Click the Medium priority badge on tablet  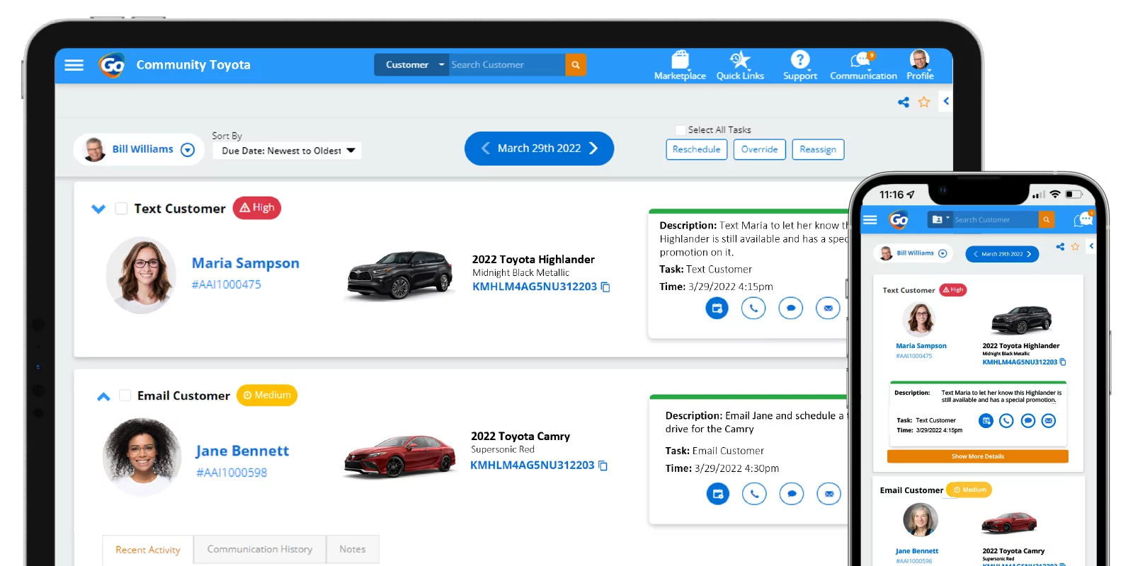(267, 395)
